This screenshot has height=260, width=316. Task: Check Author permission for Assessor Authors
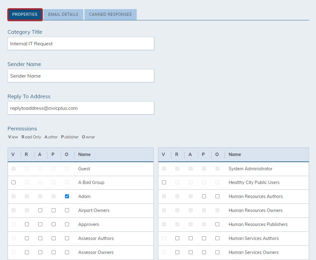pyautogui.click(x=40, y=238)
